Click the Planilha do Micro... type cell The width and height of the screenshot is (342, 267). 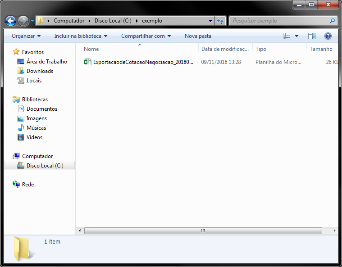tap(278, 62)
